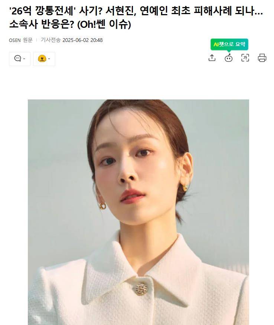Open the 원문 original article link
Screen dimensions: 274x325
pyautogui.click(x=28, y=40)
